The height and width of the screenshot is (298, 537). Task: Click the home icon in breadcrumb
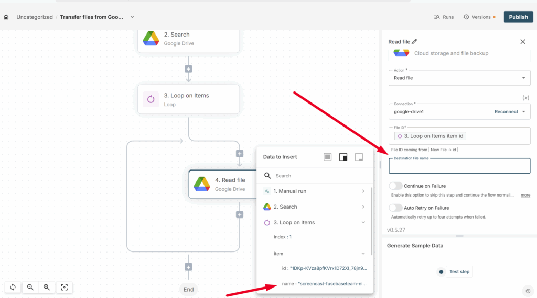point(6,17)
